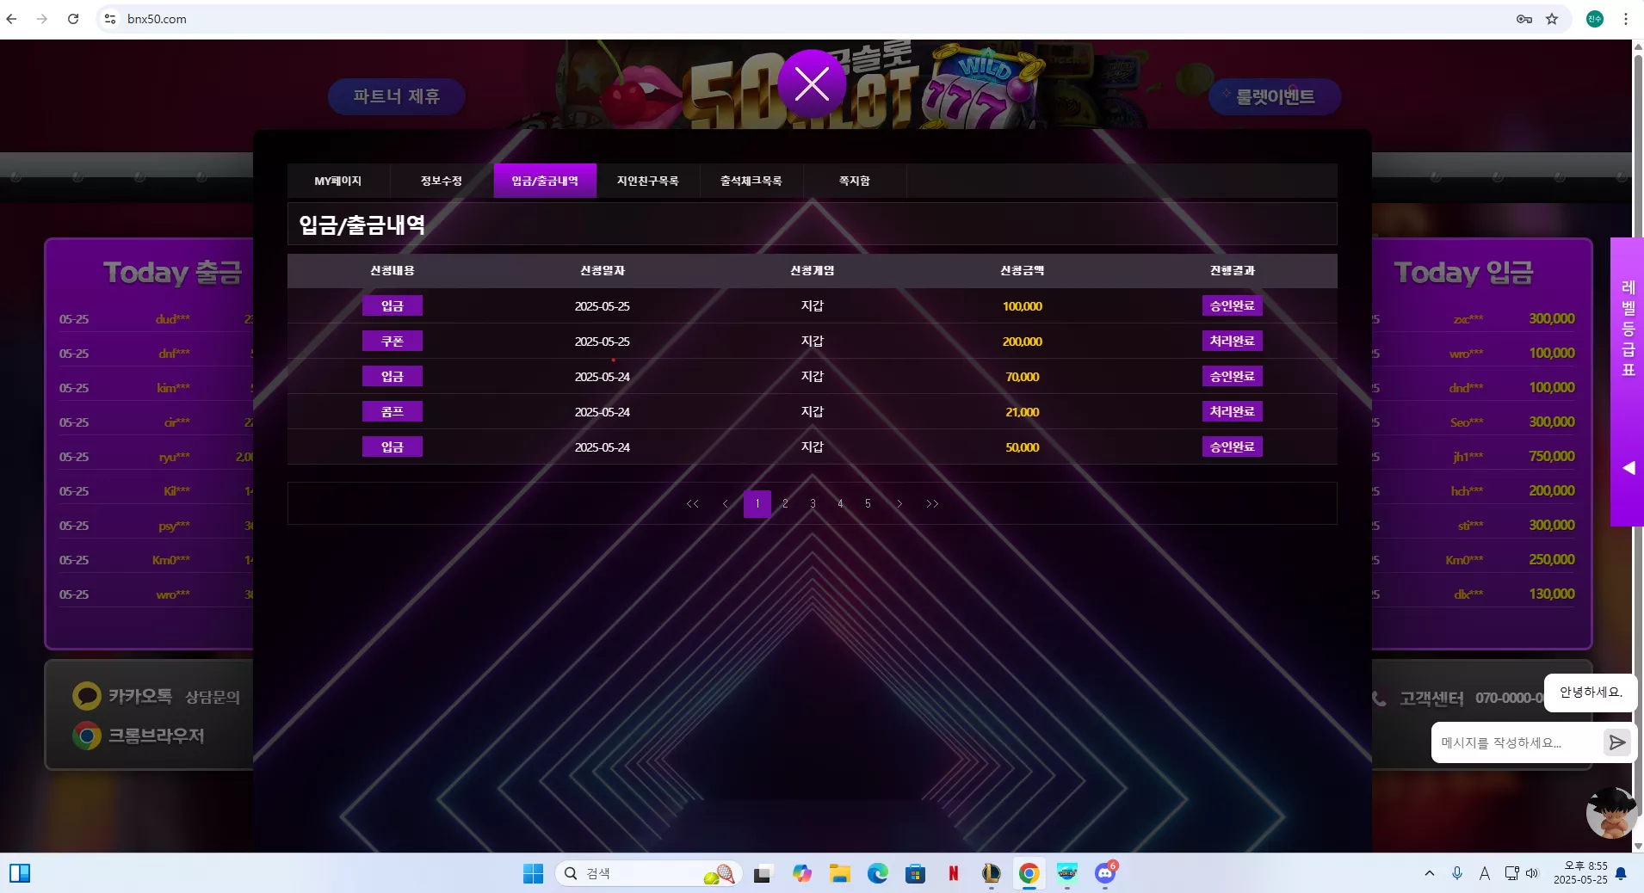Open the notification bell in the taskbar
The image size is (1644, 893).
tap(1621, 874)
